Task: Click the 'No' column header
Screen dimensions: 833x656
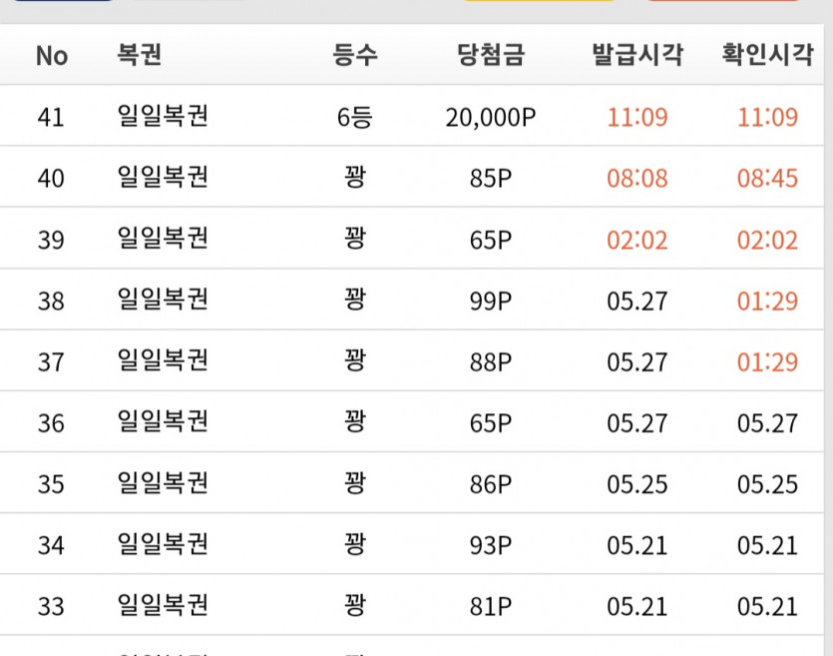Action: 52,55
